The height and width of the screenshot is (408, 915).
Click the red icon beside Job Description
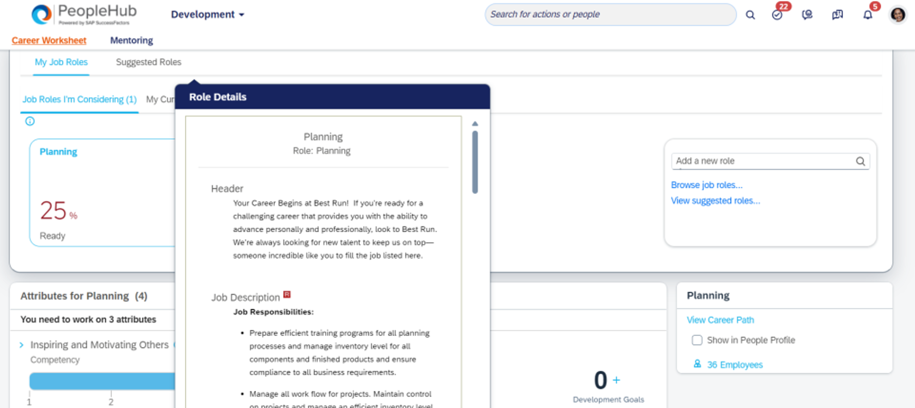(287, 295)
